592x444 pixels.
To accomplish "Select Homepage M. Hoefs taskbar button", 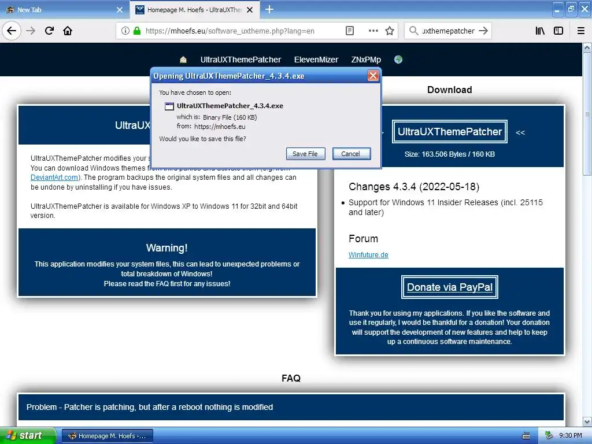I will (107, 436).
